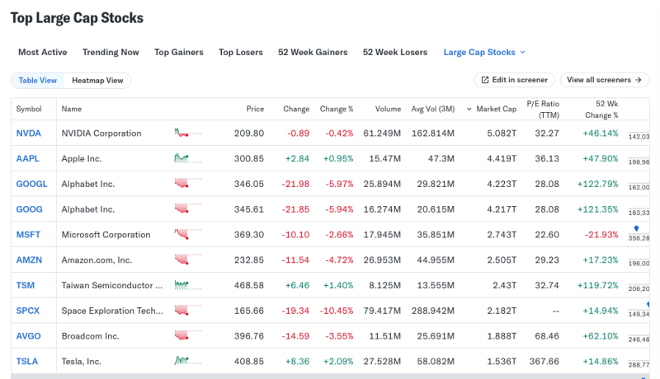The image size is (660, 379).
Task: Click the Broadcom Inc. name cell
Action: 91,335
